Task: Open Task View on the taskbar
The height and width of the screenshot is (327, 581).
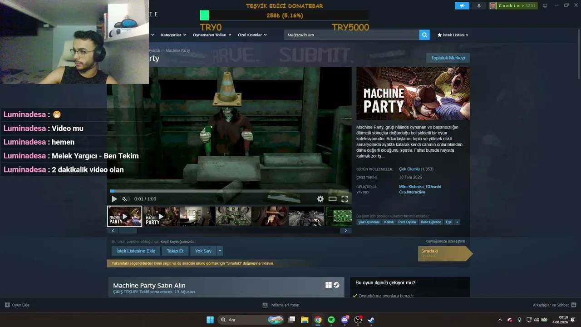Action: [x=292, y=320]
